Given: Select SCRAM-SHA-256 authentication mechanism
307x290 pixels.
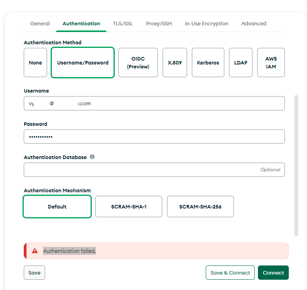Looking at the screenshot, I should pyautogui.click(x=200, y=207).
